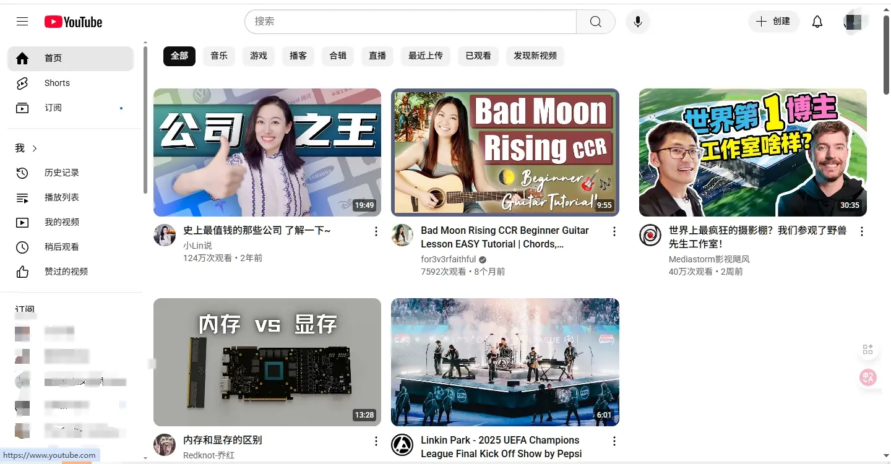Open 订阅 subscriptions in sidebar

click(x=71, y=108)
